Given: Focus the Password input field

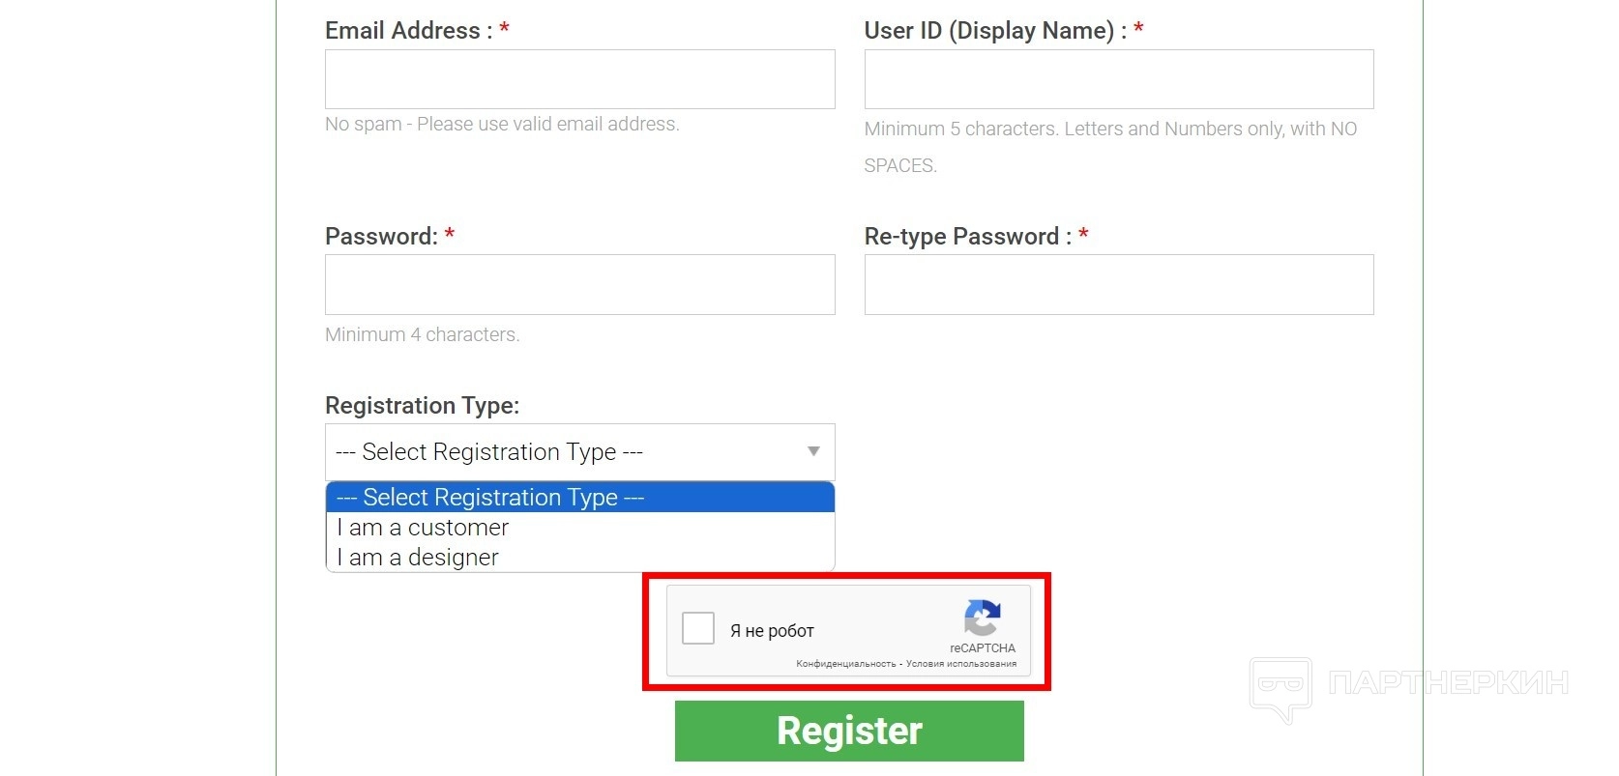Looking at the screenshot, I should click(579, 284).
